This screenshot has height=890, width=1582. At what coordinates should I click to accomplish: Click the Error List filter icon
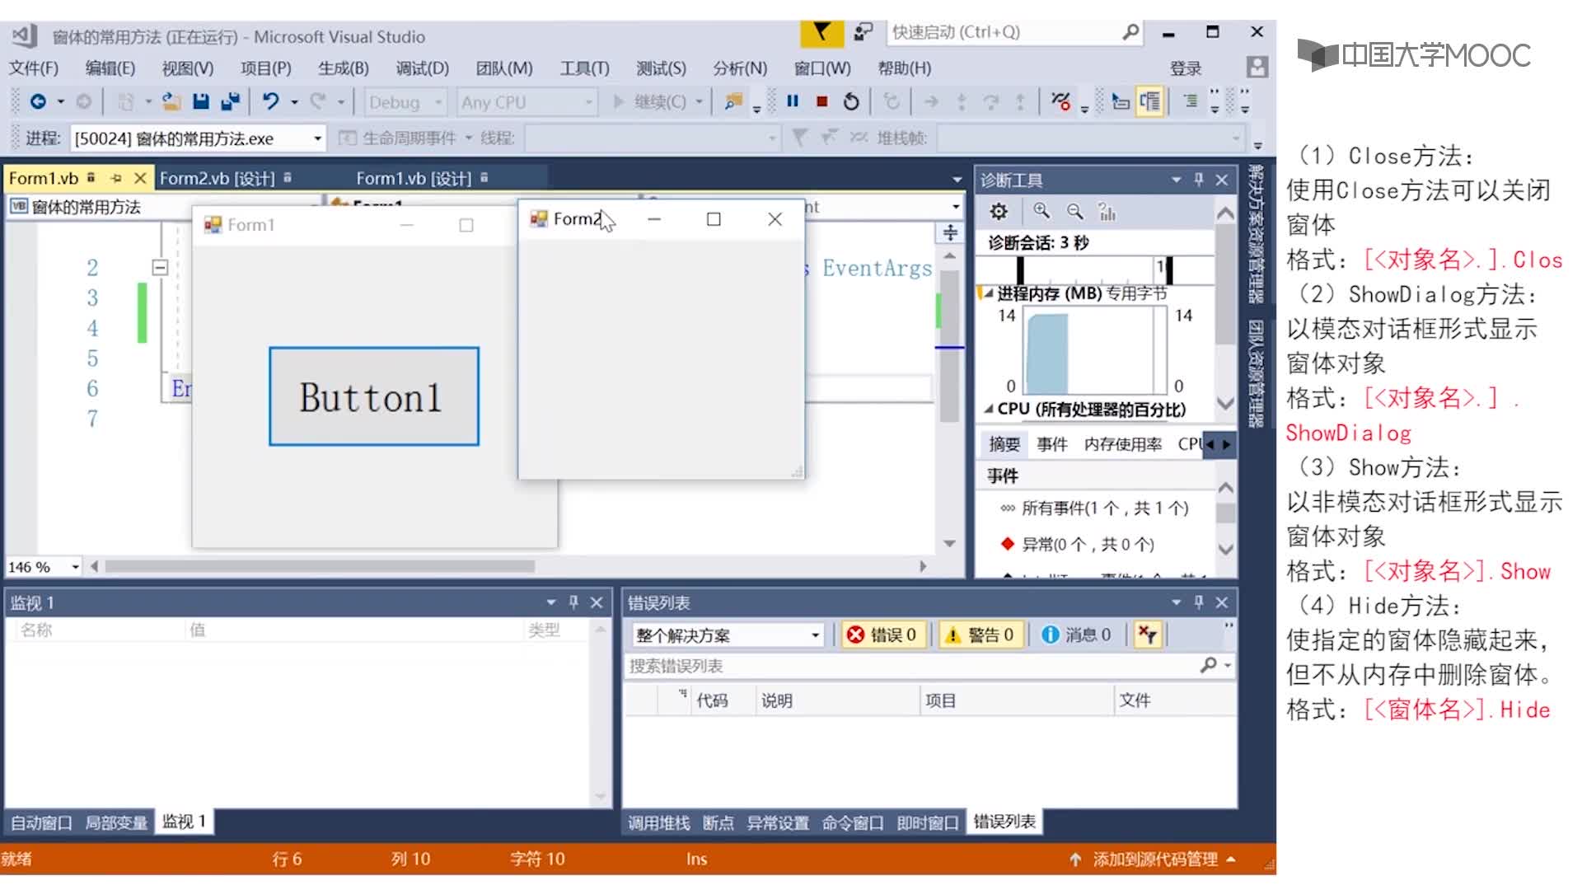coord(1147,635)
